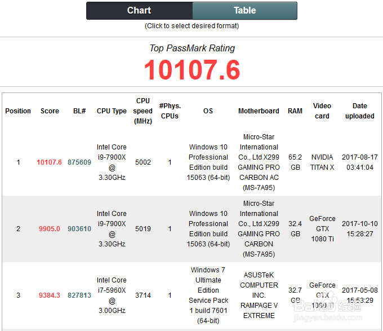383x331 pixels.
Task: Click CPU speed value 5002
Action: click(143, 162)
